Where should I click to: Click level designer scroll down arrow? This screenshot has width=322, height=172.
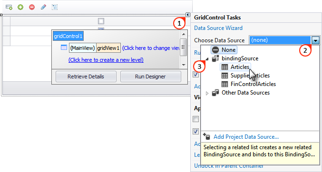click(184, 65)
